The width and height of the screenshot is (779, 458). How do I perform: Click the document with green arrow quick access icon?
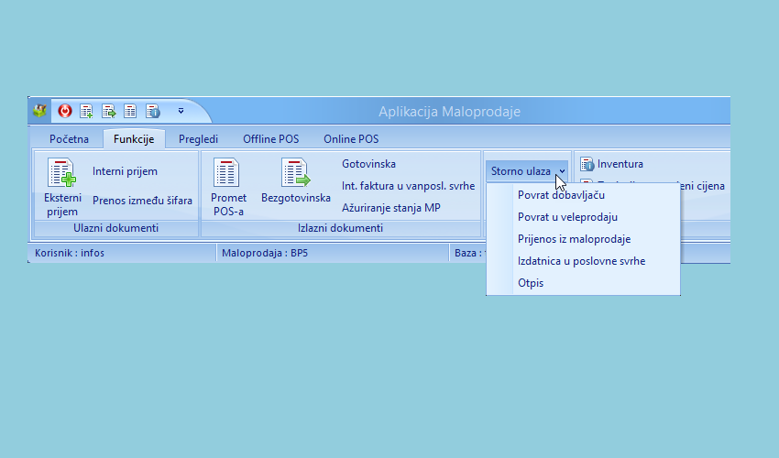[x=109, y=111]
